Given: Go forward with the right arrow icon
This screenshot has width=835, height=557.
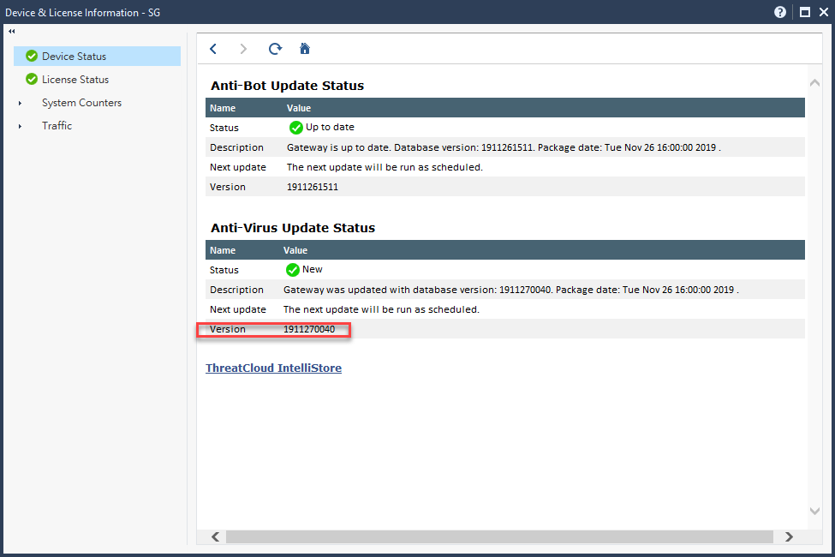Looking at the screenshot, I should click(243, 49).
